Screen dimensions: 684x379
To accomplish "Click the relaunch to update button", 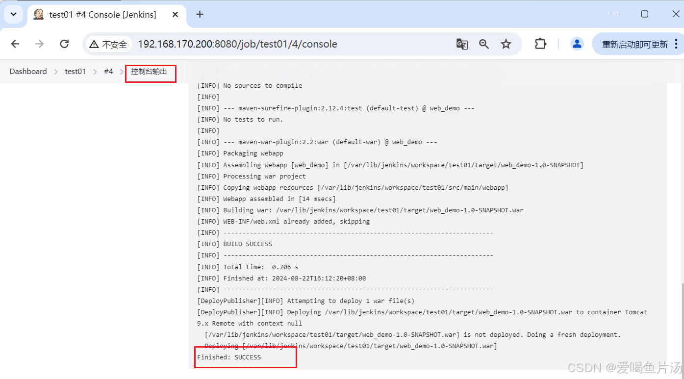I will 634,44.
